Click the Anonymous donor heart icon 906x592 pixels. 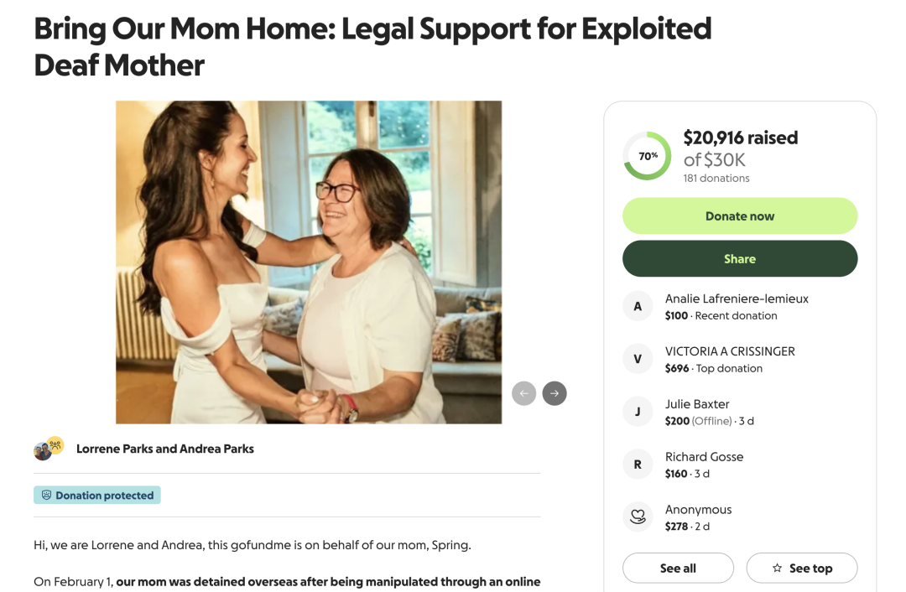click(638, 517)
